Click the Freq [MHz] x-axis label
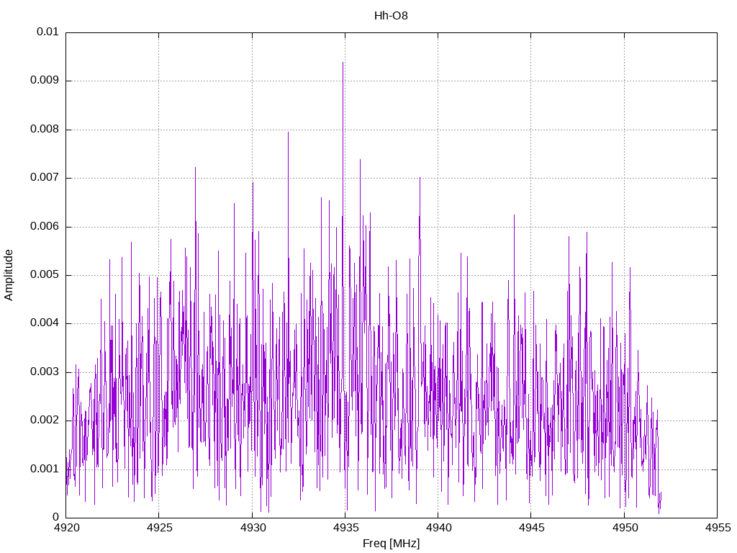 click(x=391, y=544)
